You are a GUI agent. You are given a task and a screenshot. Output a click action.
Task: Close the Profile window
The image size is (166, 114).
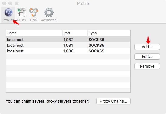4,3
